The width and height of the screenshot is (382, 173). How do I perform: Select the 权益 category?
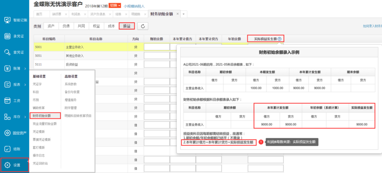pos(96,26)
